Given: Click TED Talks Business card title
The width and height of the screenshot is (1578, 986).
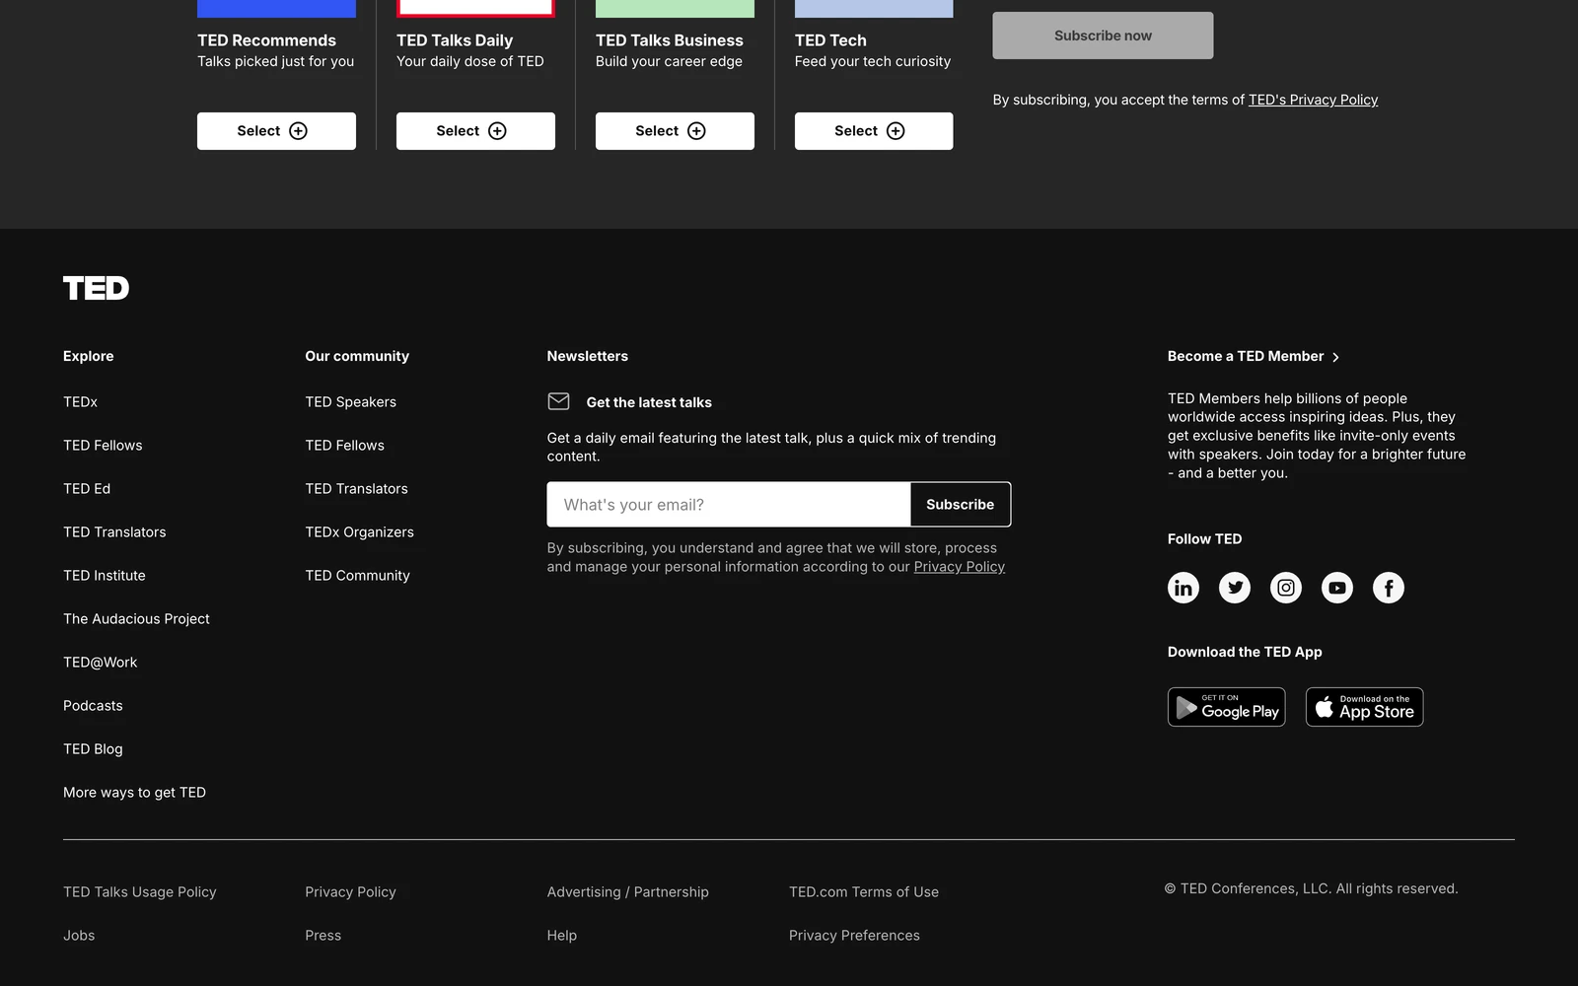Looking at the screenshot, I should pyautogui.click(x=669, y=40).
